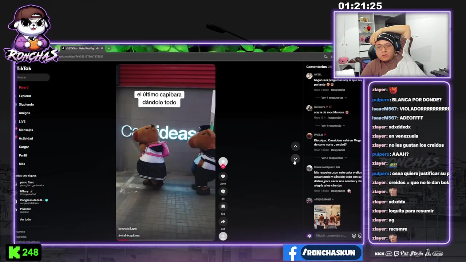
Task: Click the Buscar search field
Action: pos(32,78)
